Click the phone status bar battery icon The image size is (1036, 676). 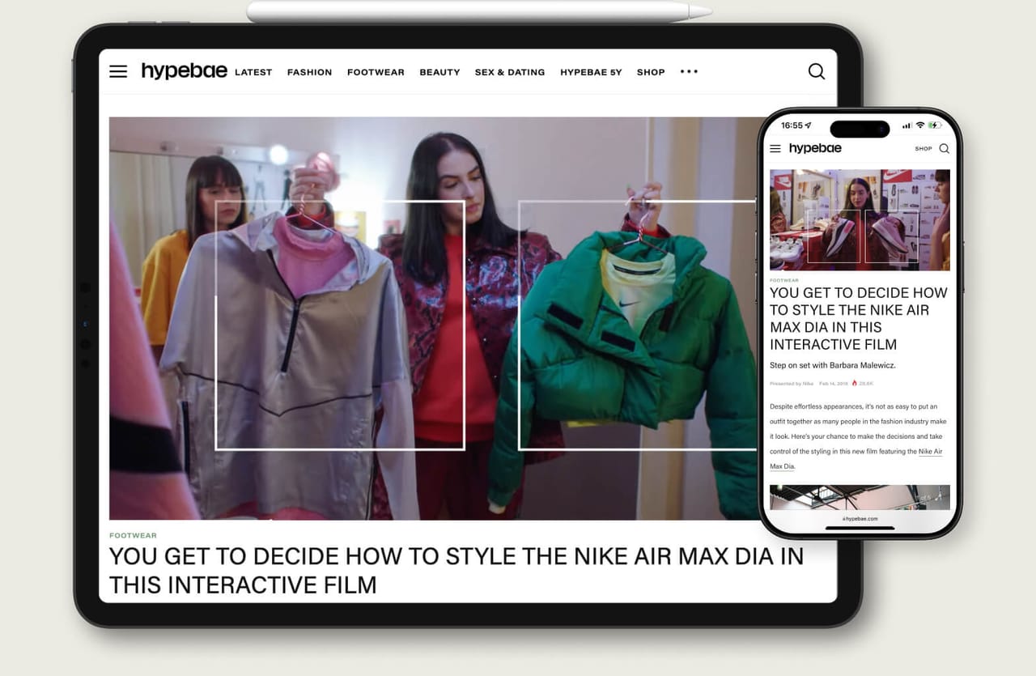pos(935,125)
